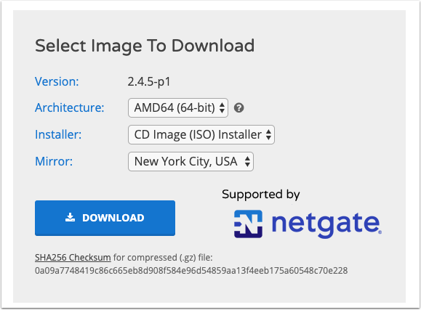Click the up-down arrows on Installer selector
This screenshot has width=421, height=310.
(x=268, y=134)
